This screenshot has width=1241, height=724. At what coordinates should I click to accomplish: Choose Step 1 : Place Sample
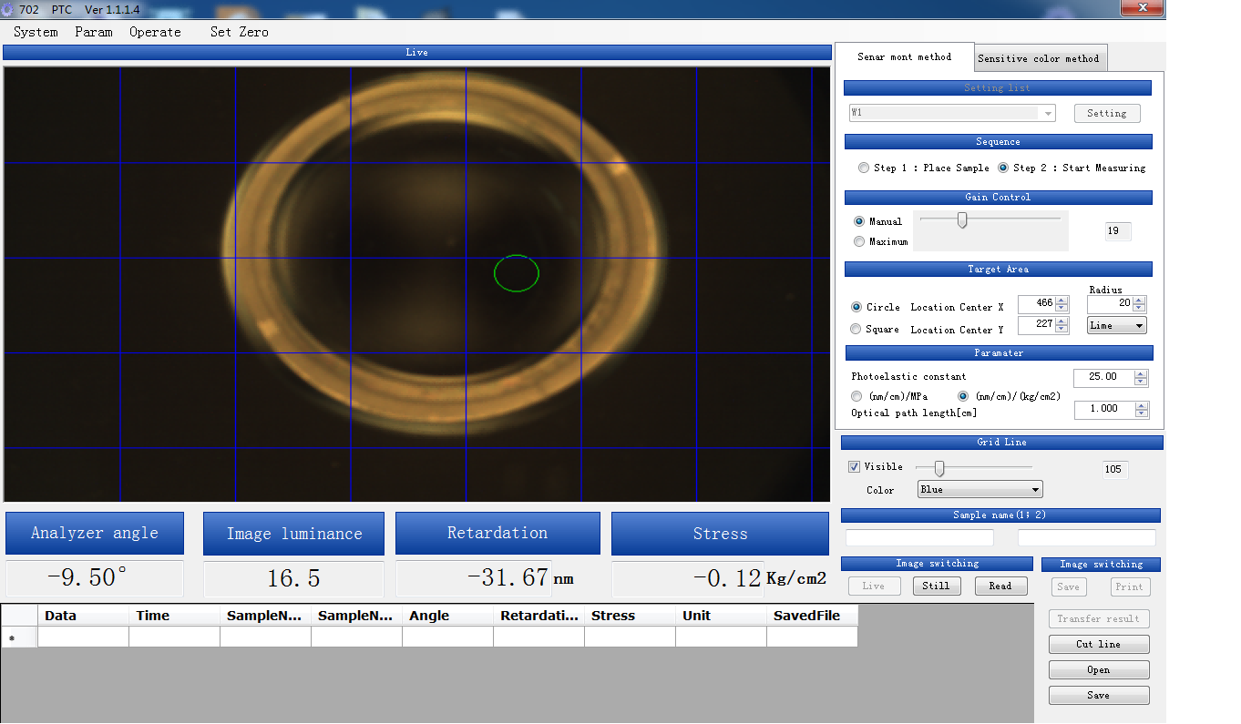pos(864,168)
